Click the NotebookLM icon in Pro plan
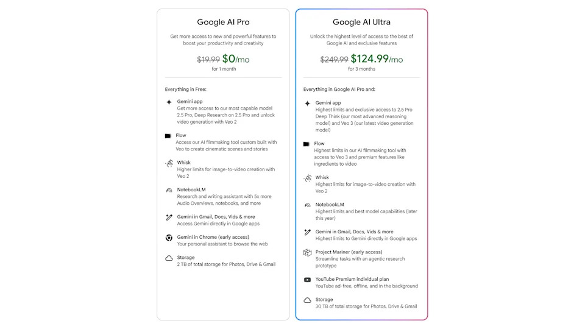Viewport: 585px width, 329px height. [169, 190]
